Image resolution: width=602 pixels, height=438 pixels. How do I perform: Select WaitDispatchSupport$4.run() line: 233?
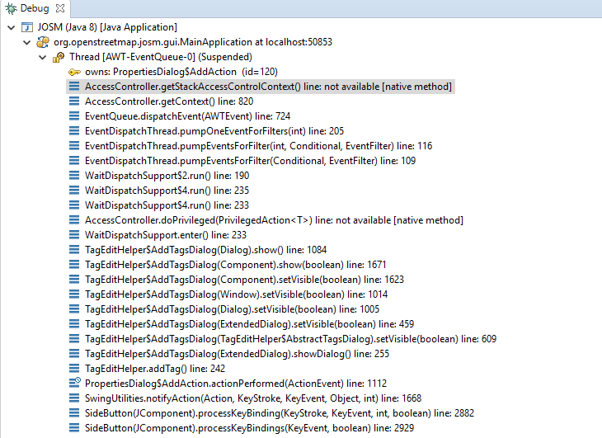click(167, 205)
